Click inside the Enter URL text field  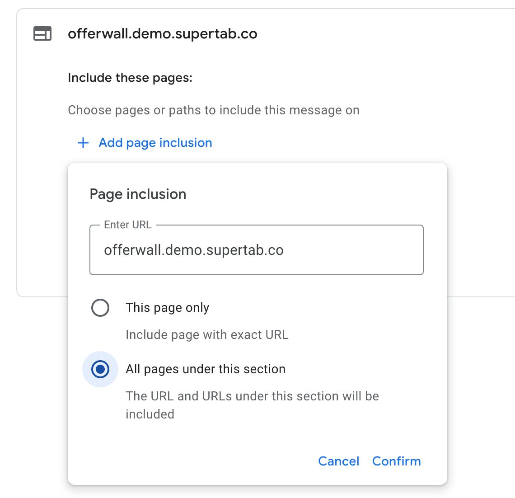click(x=257, y=250)
